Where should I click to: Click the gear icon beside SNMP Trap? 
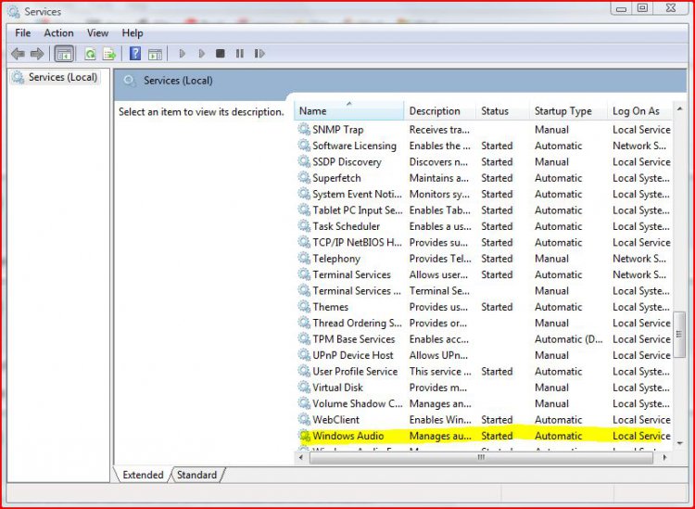tap(304, 130)
